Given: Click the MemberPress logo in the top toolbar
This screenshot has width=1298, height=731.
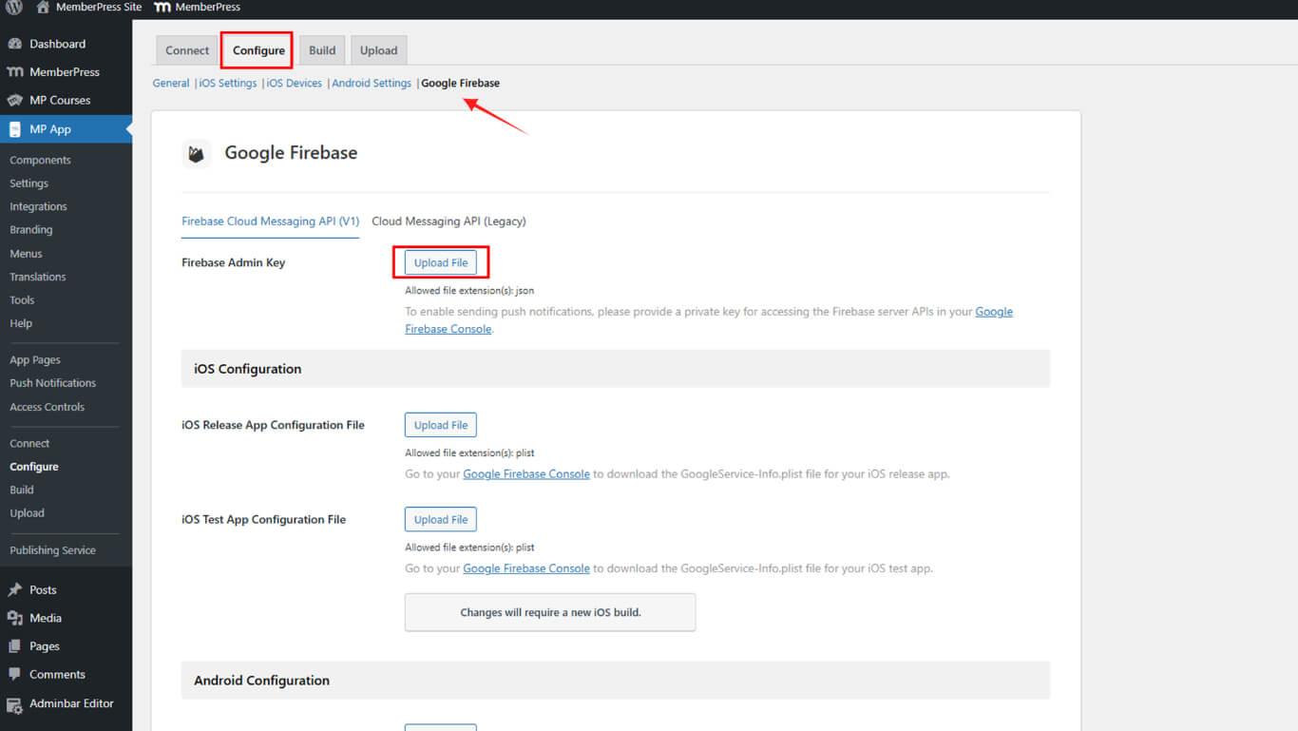Looking at the screenshot, I should 163,8.
